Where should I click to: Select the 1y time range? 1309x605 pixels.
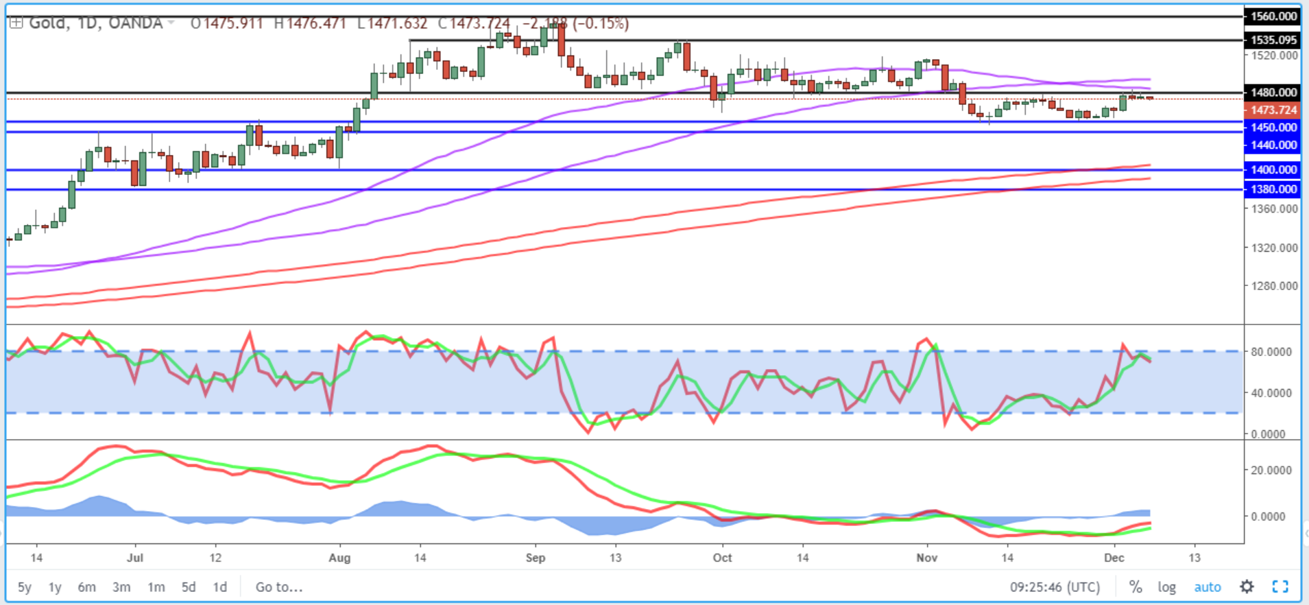click(55, 587)
